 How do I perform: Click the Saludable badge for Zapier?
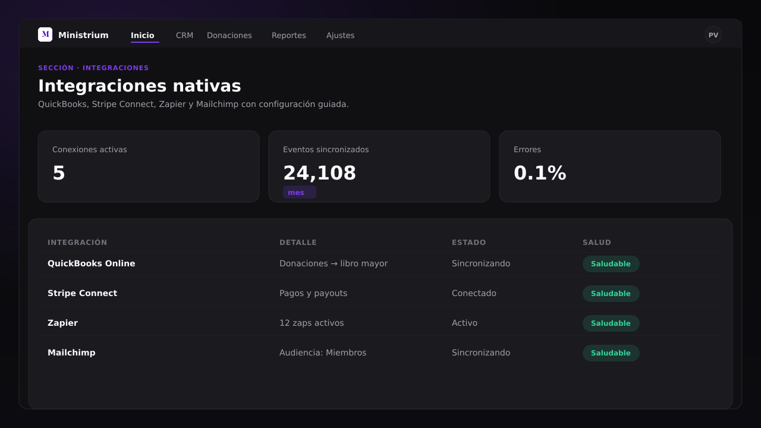click(x=611, y=323)
